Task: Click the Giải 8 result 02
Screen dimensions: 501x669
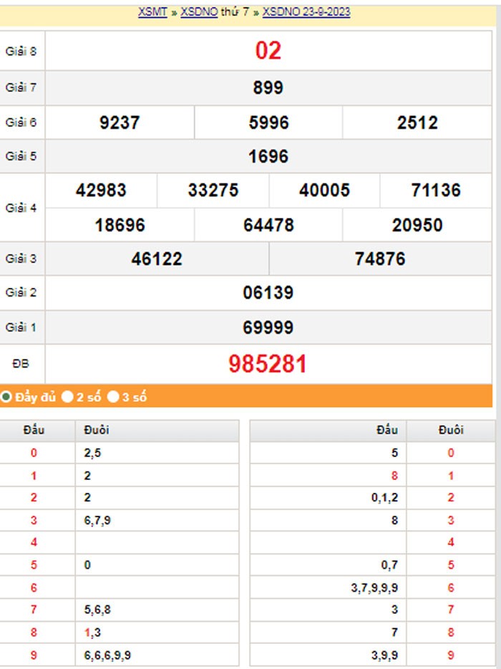Action: [x=268, y=50]
